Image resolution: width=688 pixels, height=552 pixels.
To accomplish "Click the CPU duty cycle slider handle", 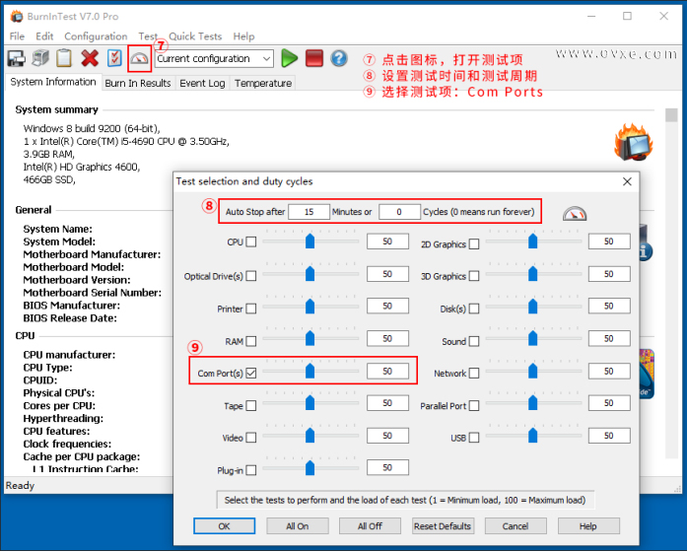I will [310, 241].
